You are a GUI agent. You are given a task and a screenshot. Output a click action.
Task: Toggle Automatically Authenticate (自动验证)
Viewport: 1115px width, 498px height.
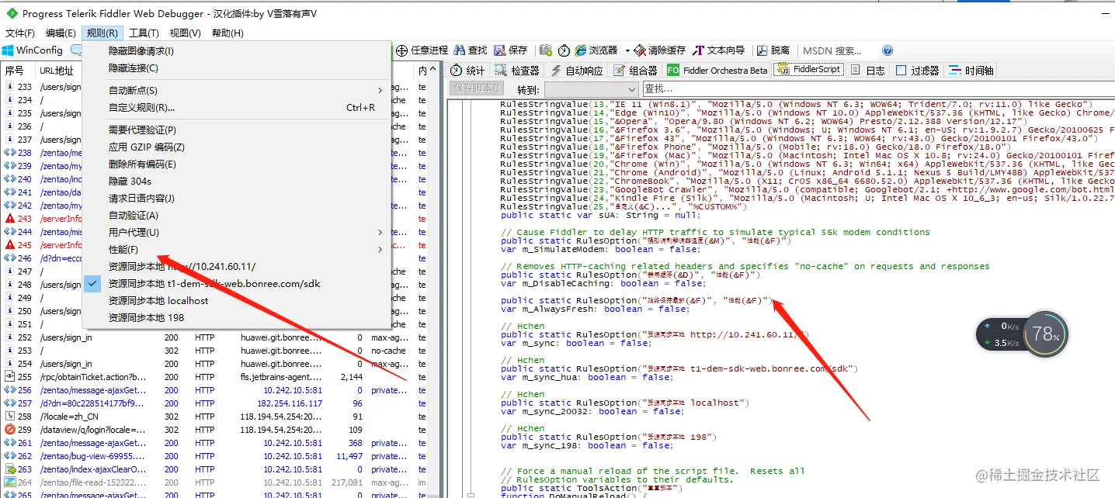point(236,216)
